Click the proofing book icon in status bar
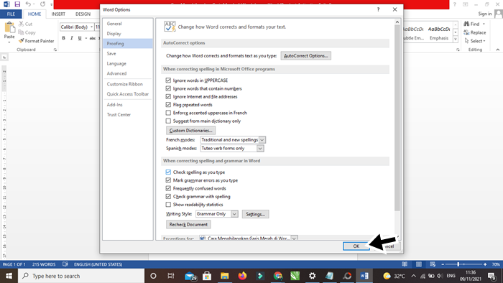The height and width of the screenshot is (283, 503). click(x=65, y=264)
